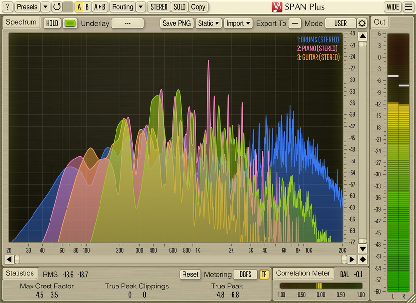Expand the Presets dropdown arrow
This screenshot has width=416, height=303.
pos(45,7)
